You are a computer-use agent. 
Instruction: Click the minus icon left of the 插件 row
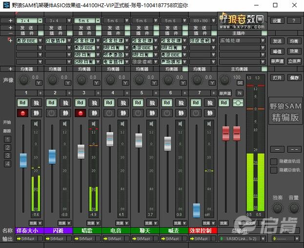point(10,33)
